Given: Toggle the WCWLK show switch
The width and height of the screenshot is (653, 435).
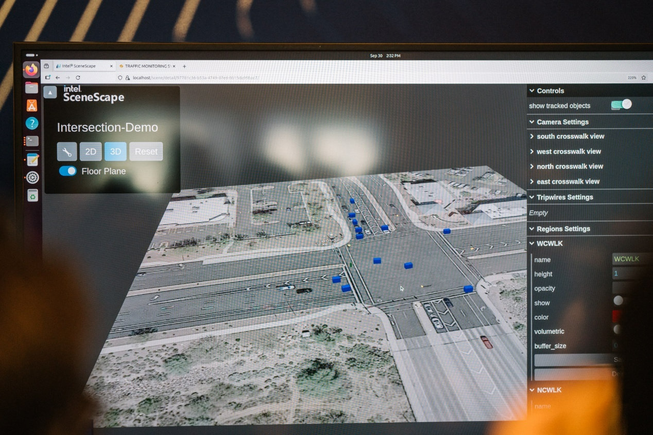Looking at the screenshot, I should coord(618,301).
